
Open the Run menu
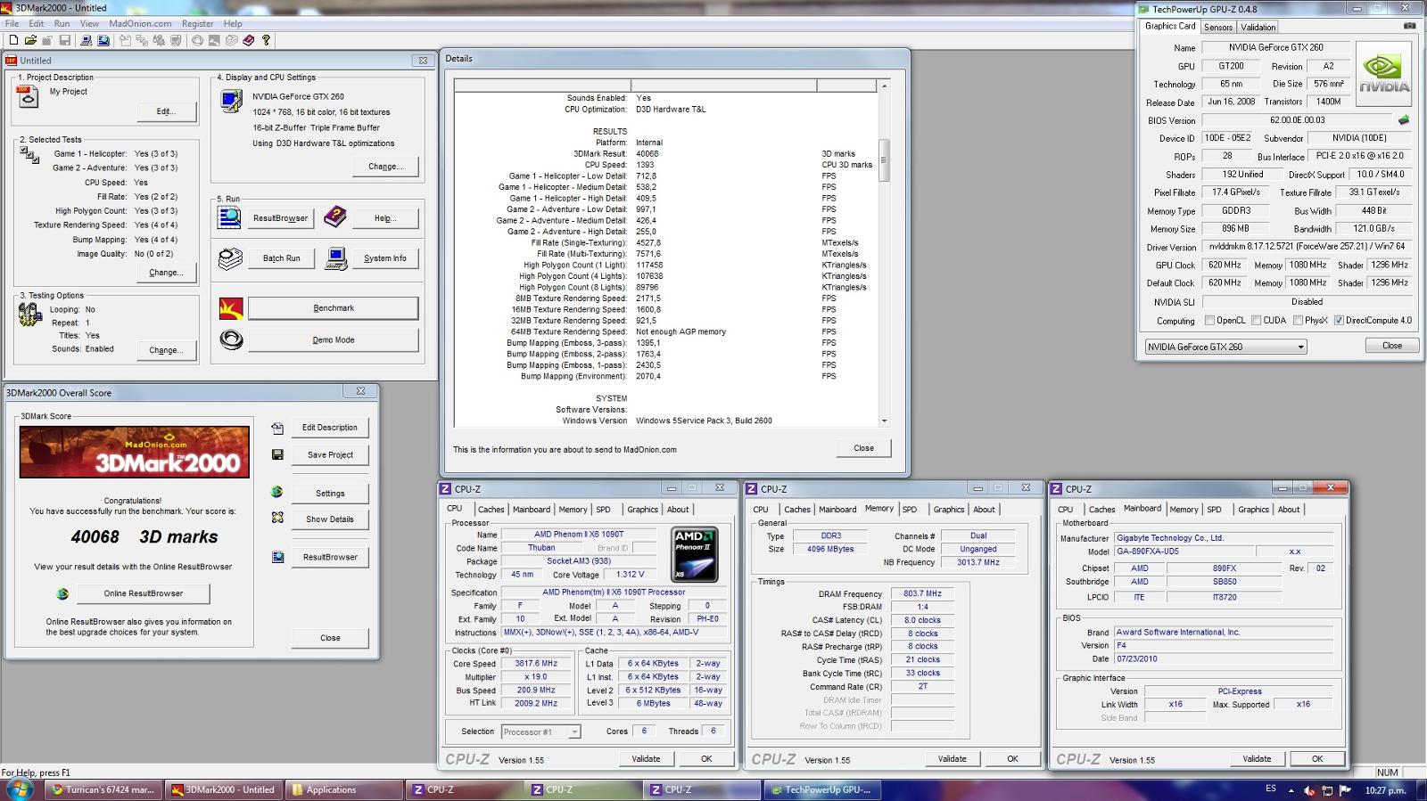point(62,24)
